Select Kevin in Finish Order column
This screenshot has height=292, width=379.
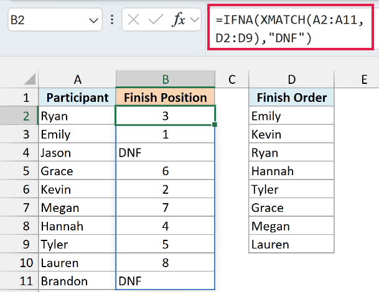point(291,134)
